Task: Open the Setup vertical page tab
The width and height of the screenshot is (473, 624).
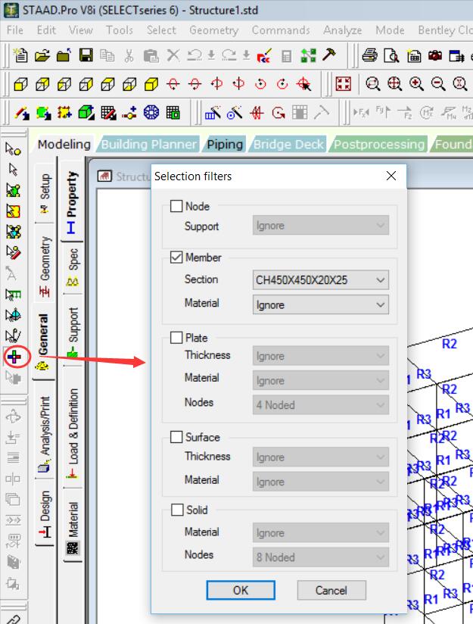Action: pyautogui.click(x=45, y=192)
